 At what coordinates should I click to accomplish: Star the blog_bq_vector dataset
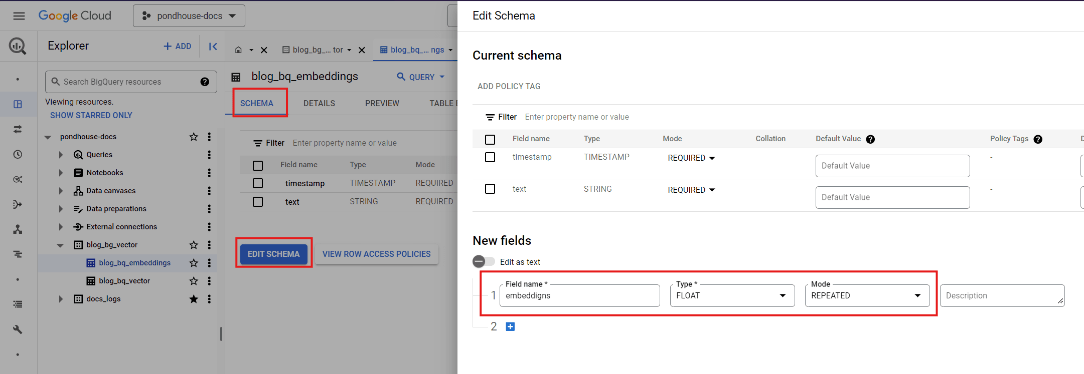coord(194,245)
